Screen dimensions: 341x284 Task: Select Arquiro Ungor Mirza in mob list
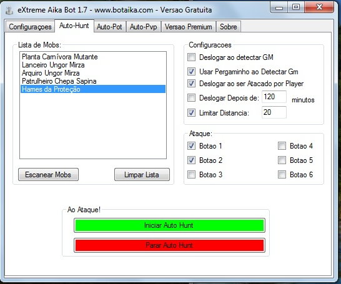(x=93, y=73)
